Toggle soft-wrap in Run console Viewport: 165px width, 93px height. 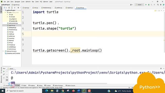point(7,77)
